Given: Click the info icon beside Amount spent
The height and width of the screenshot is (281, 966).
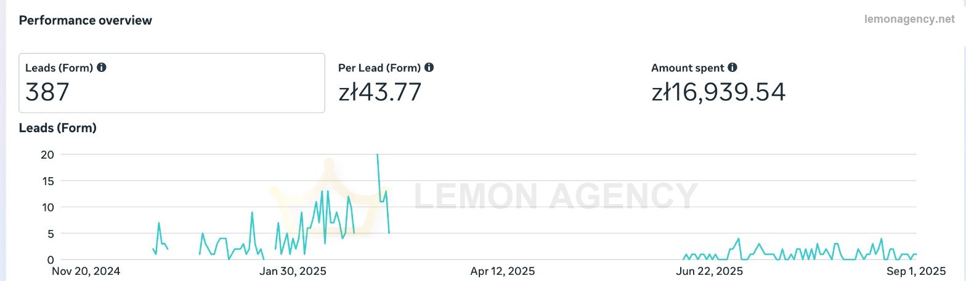Looking at the screenshot, I should coord(732,68).
